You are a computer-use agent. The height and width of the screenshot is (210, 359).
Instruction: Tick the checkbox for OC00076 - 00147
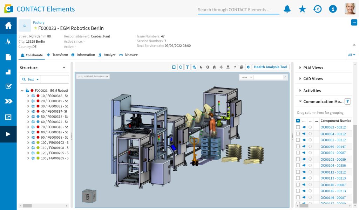point(298,146)
